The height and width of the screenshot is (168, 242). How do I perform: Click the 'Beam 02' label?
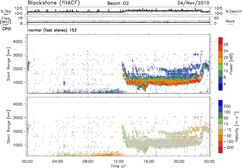click(118, 3)
